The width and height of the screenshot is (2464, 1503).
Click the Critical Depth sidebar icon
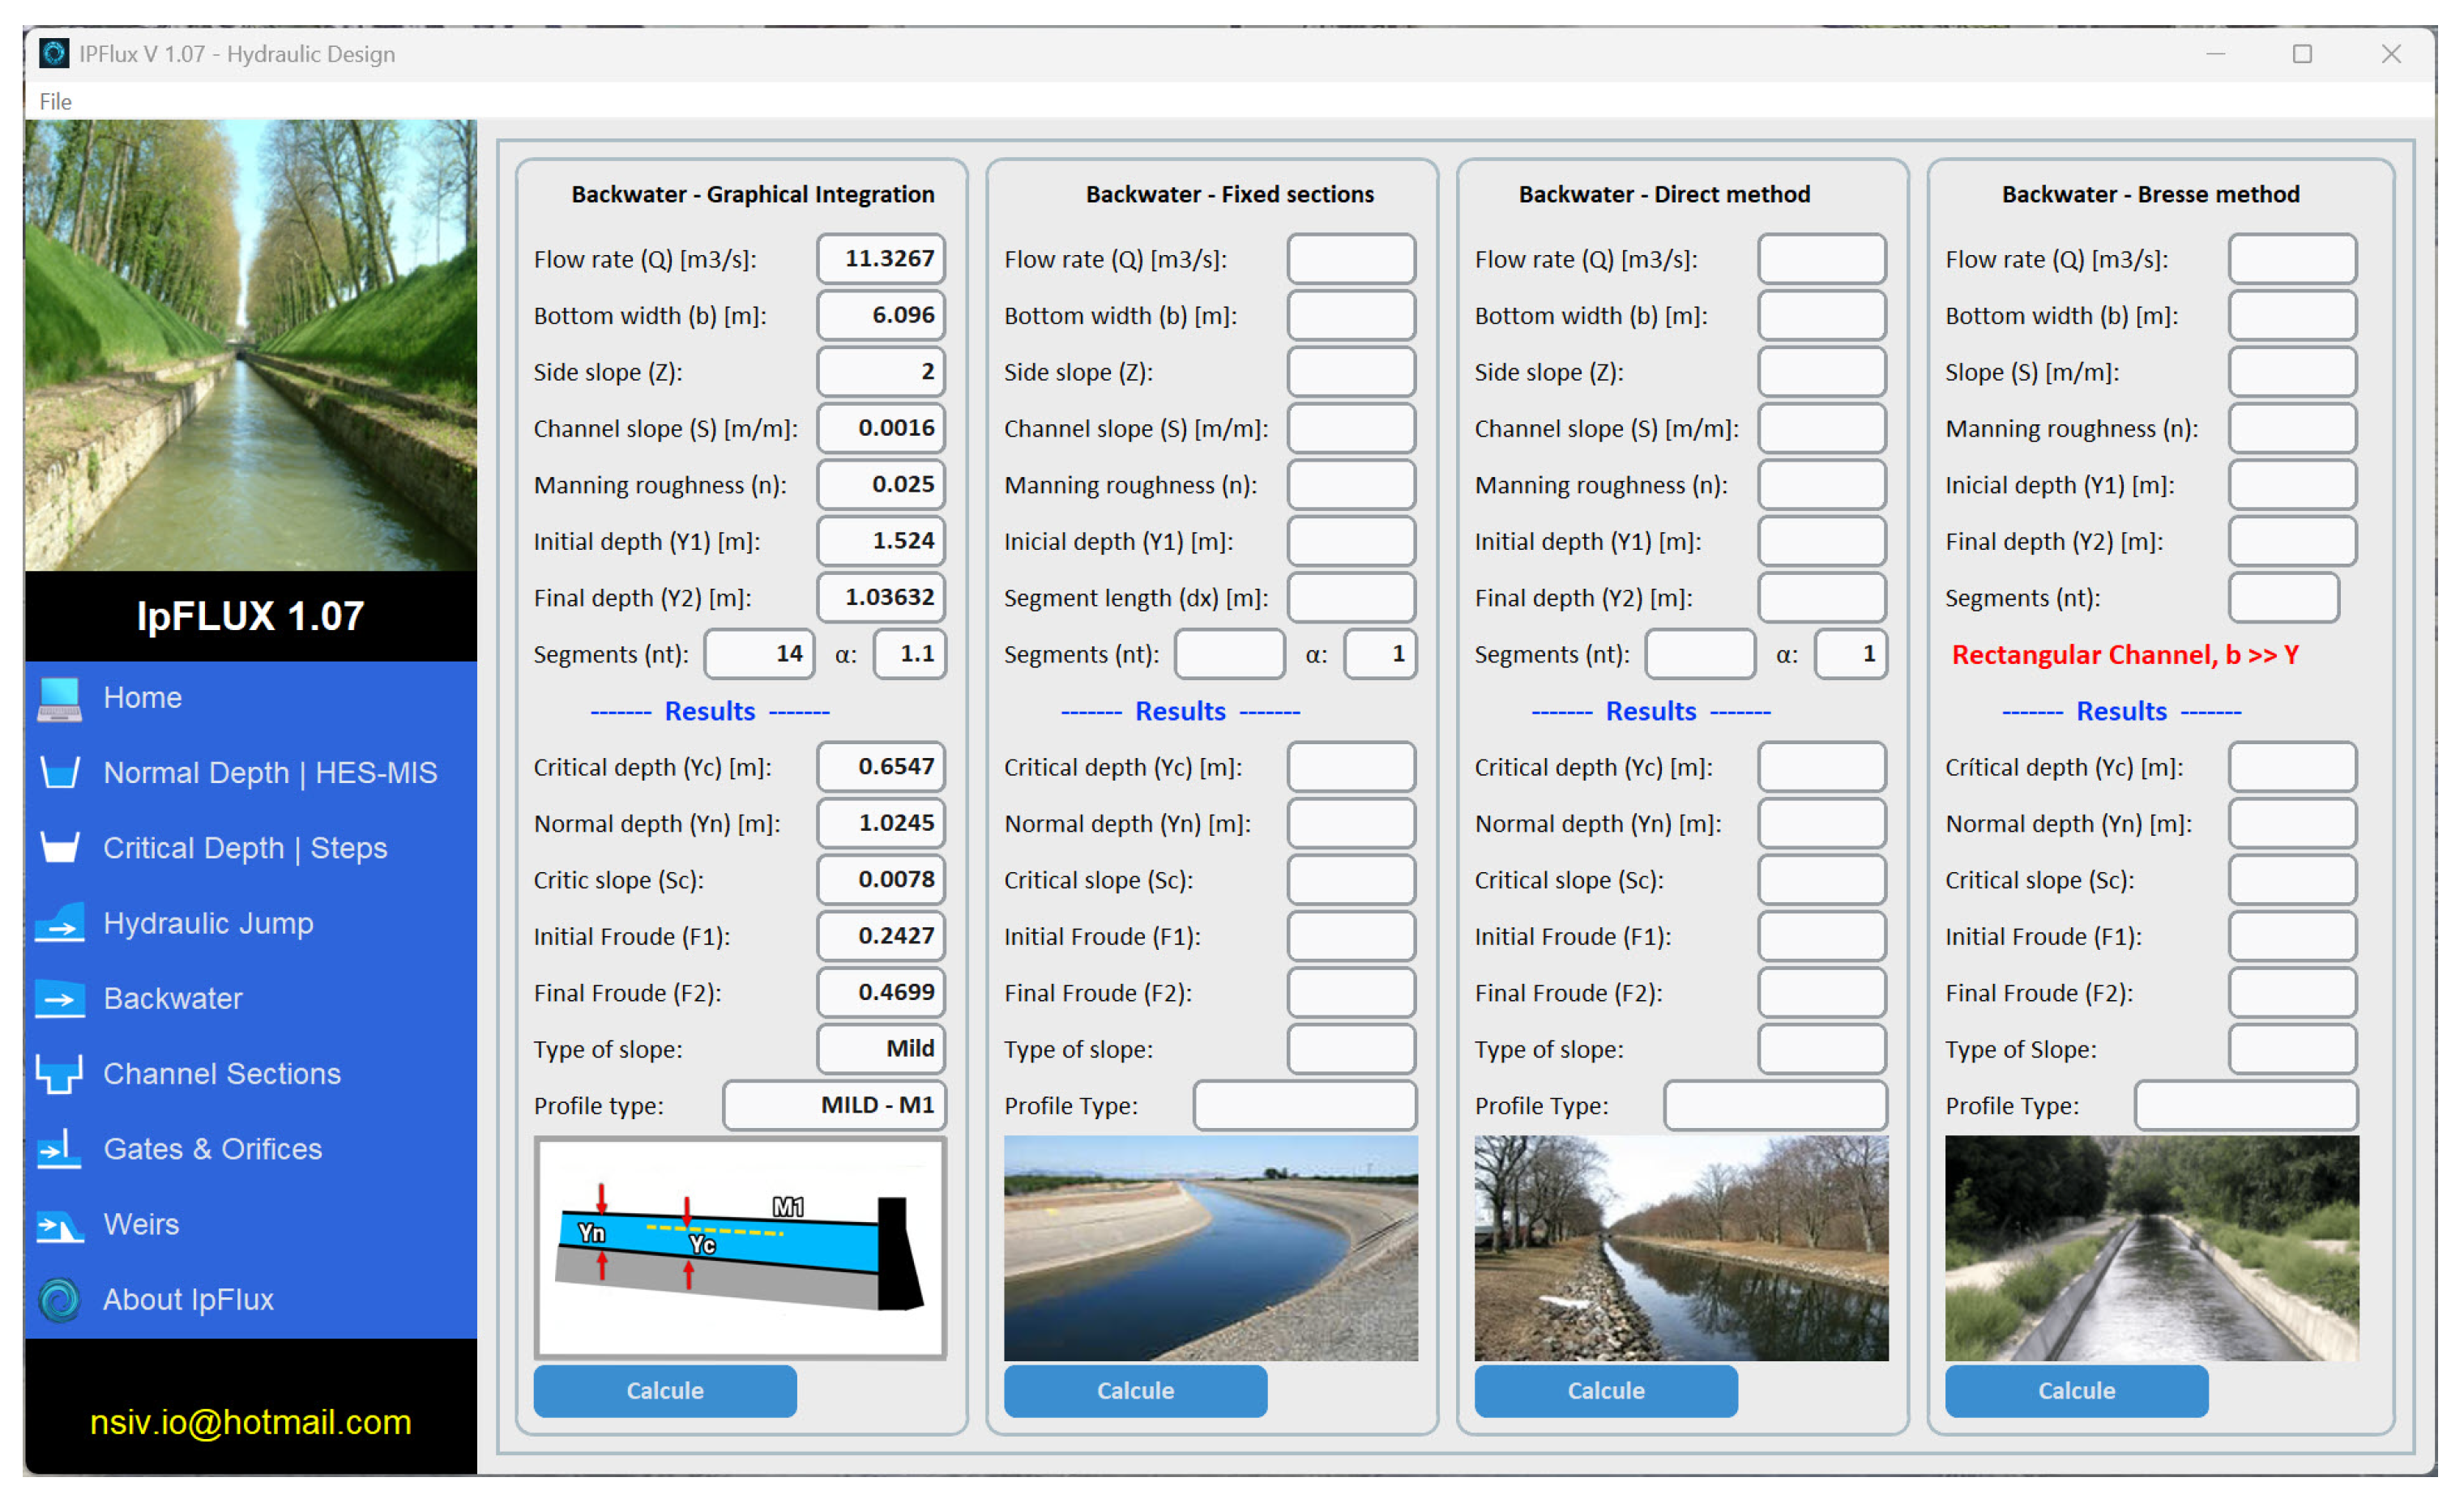(59, 847)
